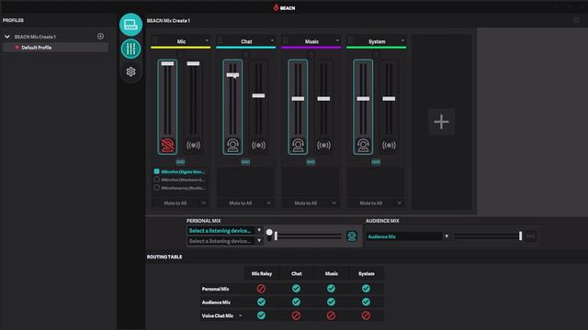Toggle System routing to Voice Chat Mic

coord(366,315)
